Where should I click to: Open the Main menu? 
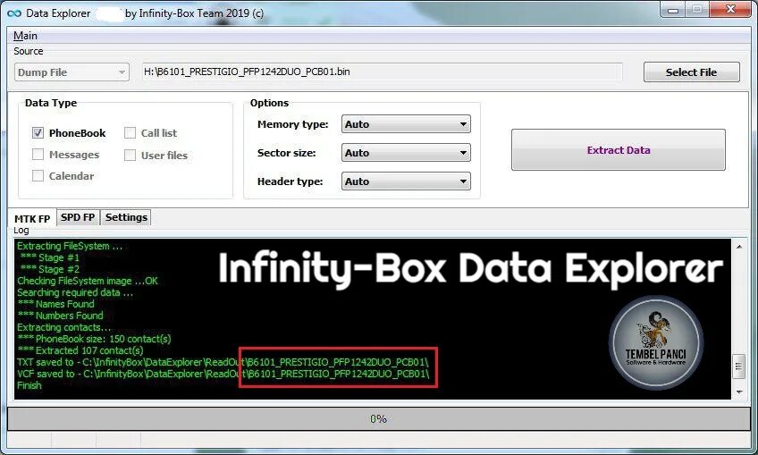point(25,35)
